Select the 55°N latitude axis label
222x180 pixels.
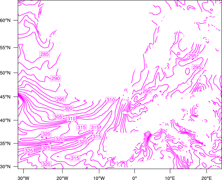coord(5,48)
